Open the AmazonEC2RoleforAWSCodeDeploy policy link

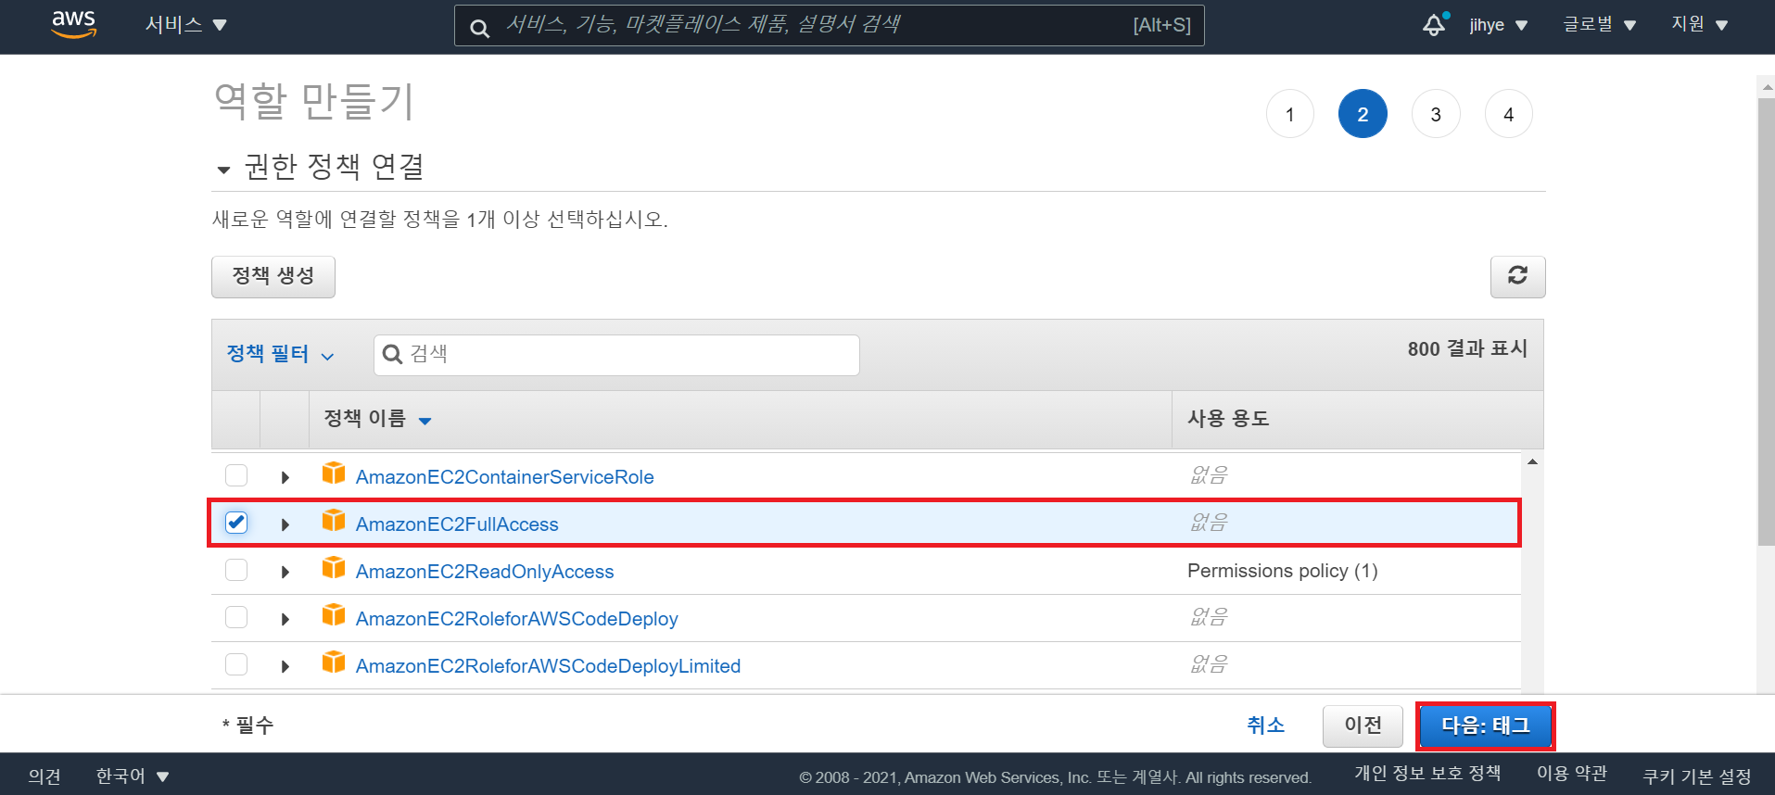click(517, 619)
